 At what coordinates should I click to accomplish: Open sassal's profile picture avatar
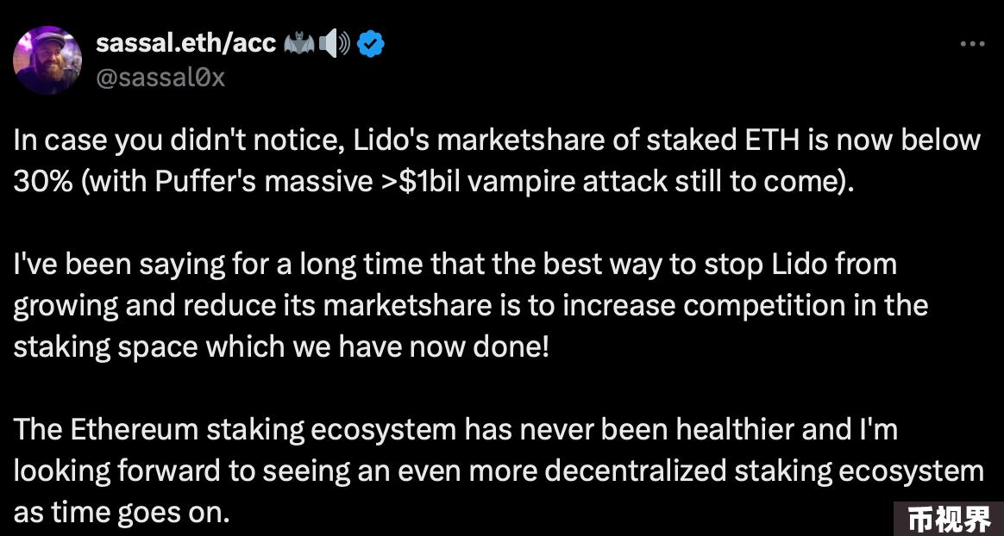pos(47,61)
